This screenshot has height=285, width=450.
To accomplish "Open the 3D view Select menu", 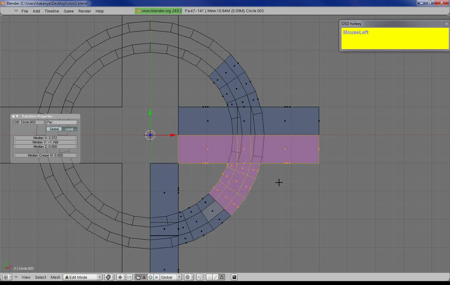I will click(40, 277).
